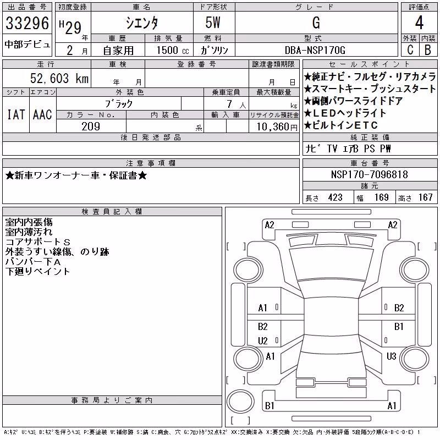Viewport: 440px width, 440px height.
Task: Click the air conditioner value AAC
Action: pyautogui.click(x=42, y=114)
